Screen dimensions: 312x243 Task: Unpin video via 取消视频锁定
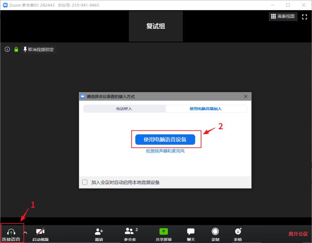point(38,49)
